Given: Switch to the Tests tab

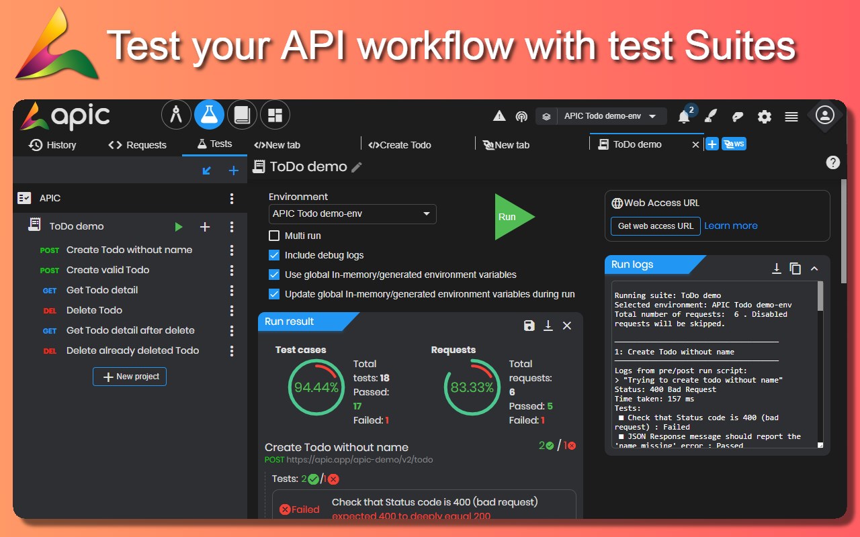Looking at the screenshot, I should 214,144.
